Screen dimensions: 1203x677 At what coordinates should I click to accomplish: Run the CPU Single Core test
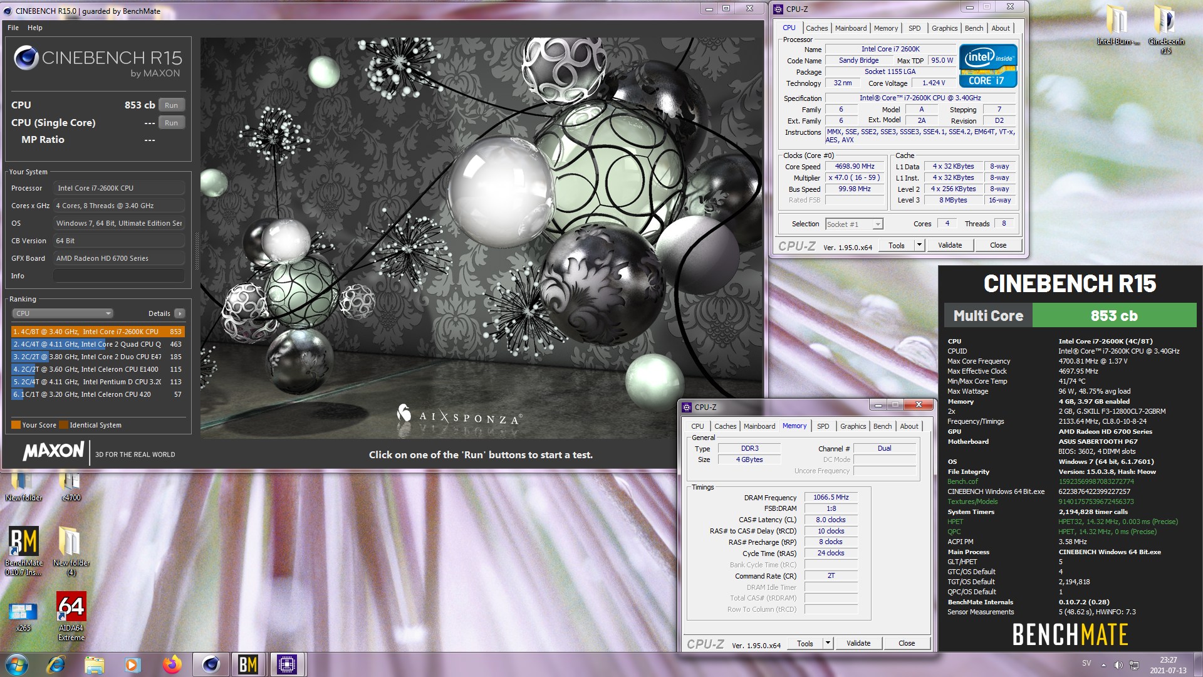click(172, 123)
